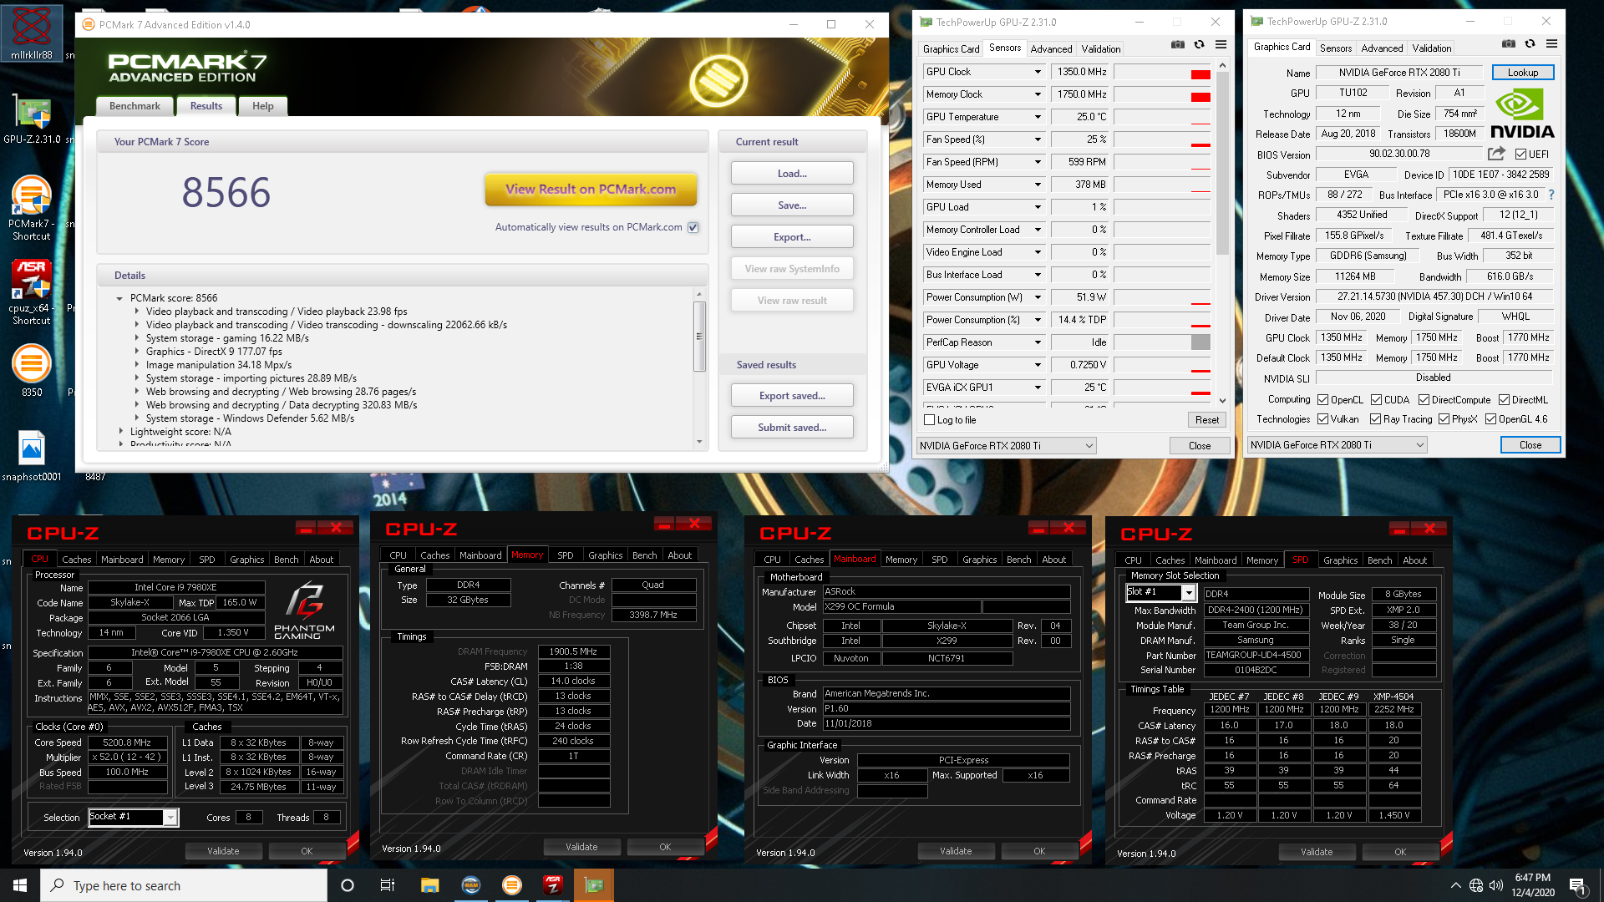The height and width of the screenshot is (902, 1604).
Task: Collapse the PCMark score: 8566 tree node
Action: pos(119,298)
